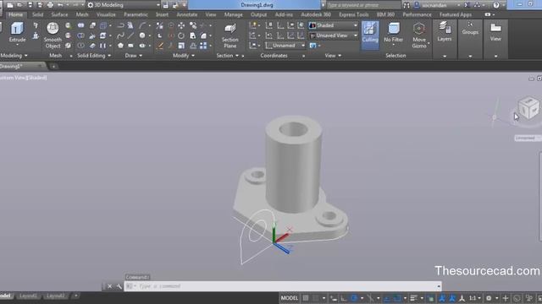The image size is (542, 304).
Task: Click the Custom View Shaded viewport label
Action: [24, 78]
